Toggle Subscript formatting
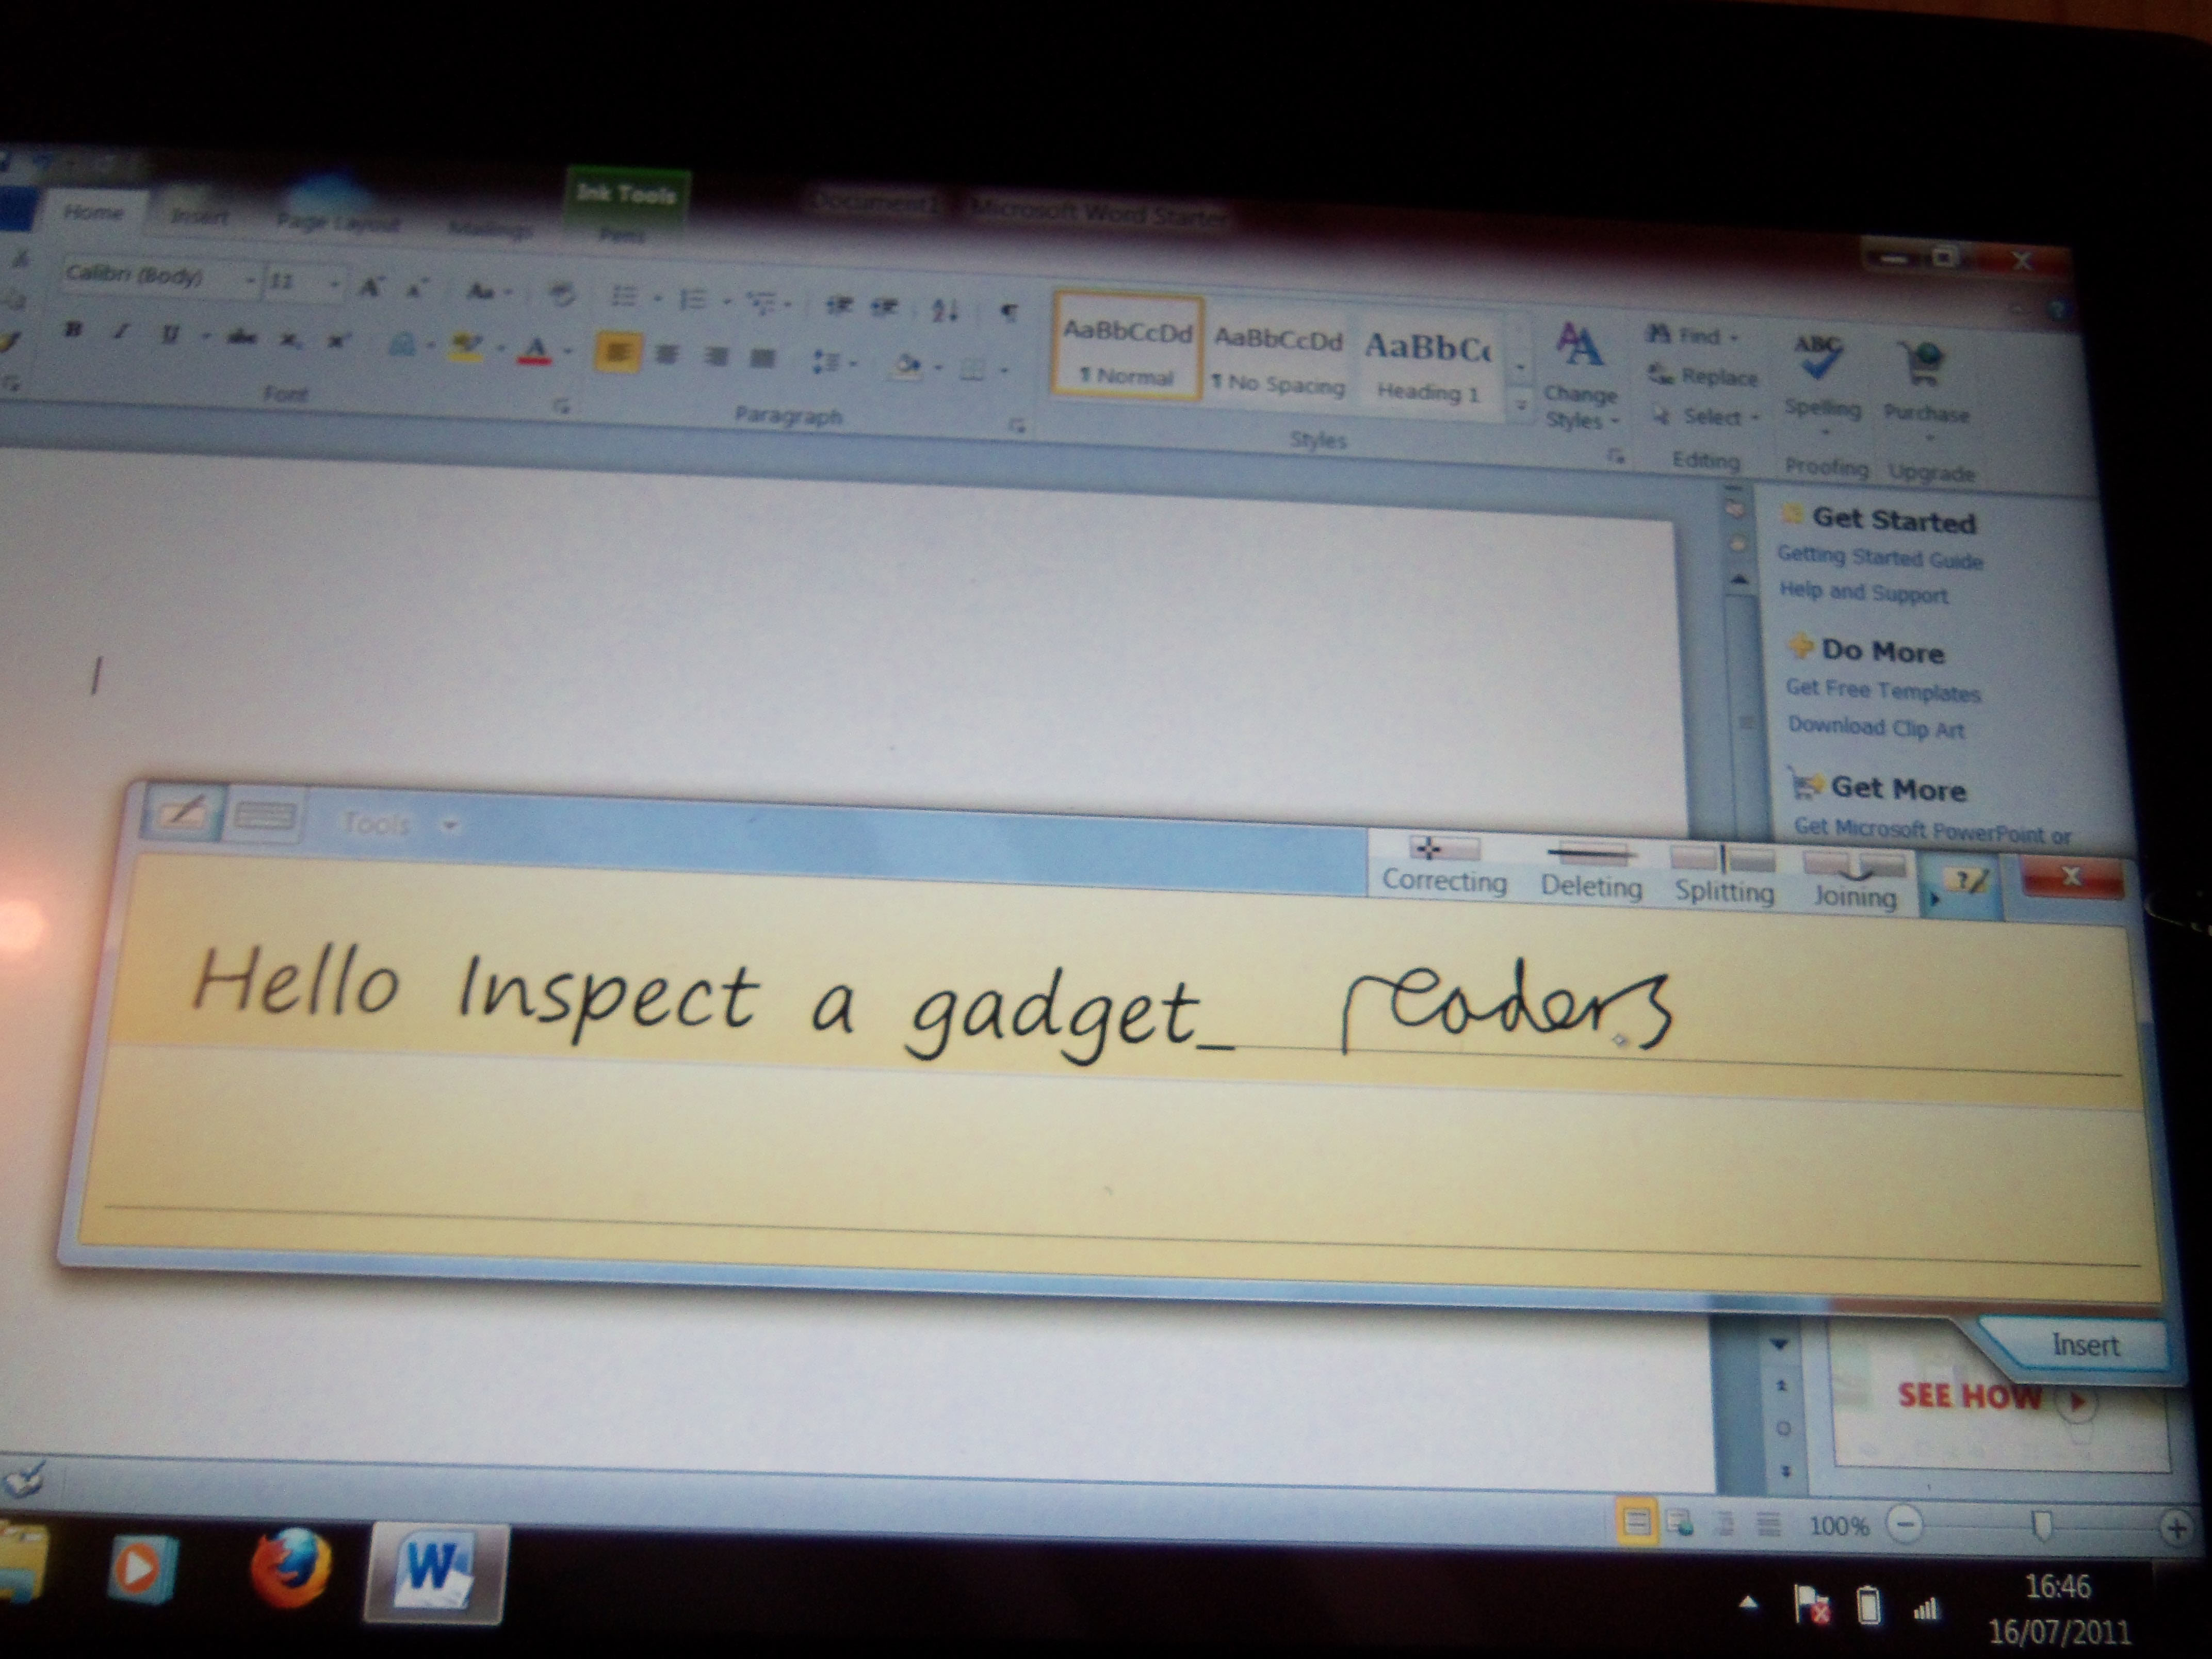Screen dimensions: 2212x1659 click(290, 340)
